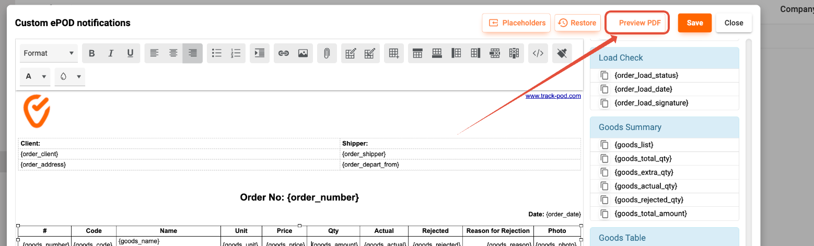Copy the {order_load_status} placeholder
814x246 pixels.
click(x=604, y=75)
